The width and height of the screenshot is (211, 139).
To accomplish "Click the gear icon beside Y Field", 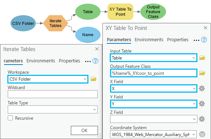I will pyautogui.click(x=202, y=104).
